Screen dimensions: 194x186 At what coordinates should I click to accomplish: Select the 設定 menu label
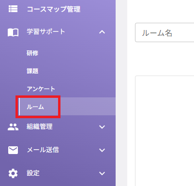coord(33,173)
